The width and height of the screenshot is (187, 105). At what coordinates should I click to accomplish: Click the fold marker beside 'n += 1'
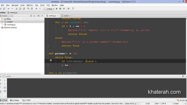pyautogui.click(x=48, y=65)
